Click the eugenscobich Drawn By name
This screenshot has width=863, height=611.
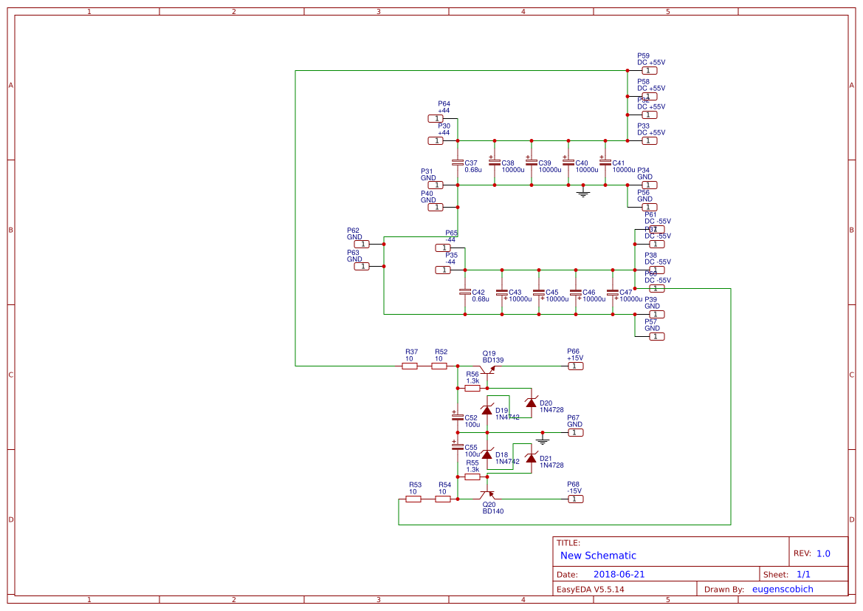pyautogui.click(x=782, y=589)
